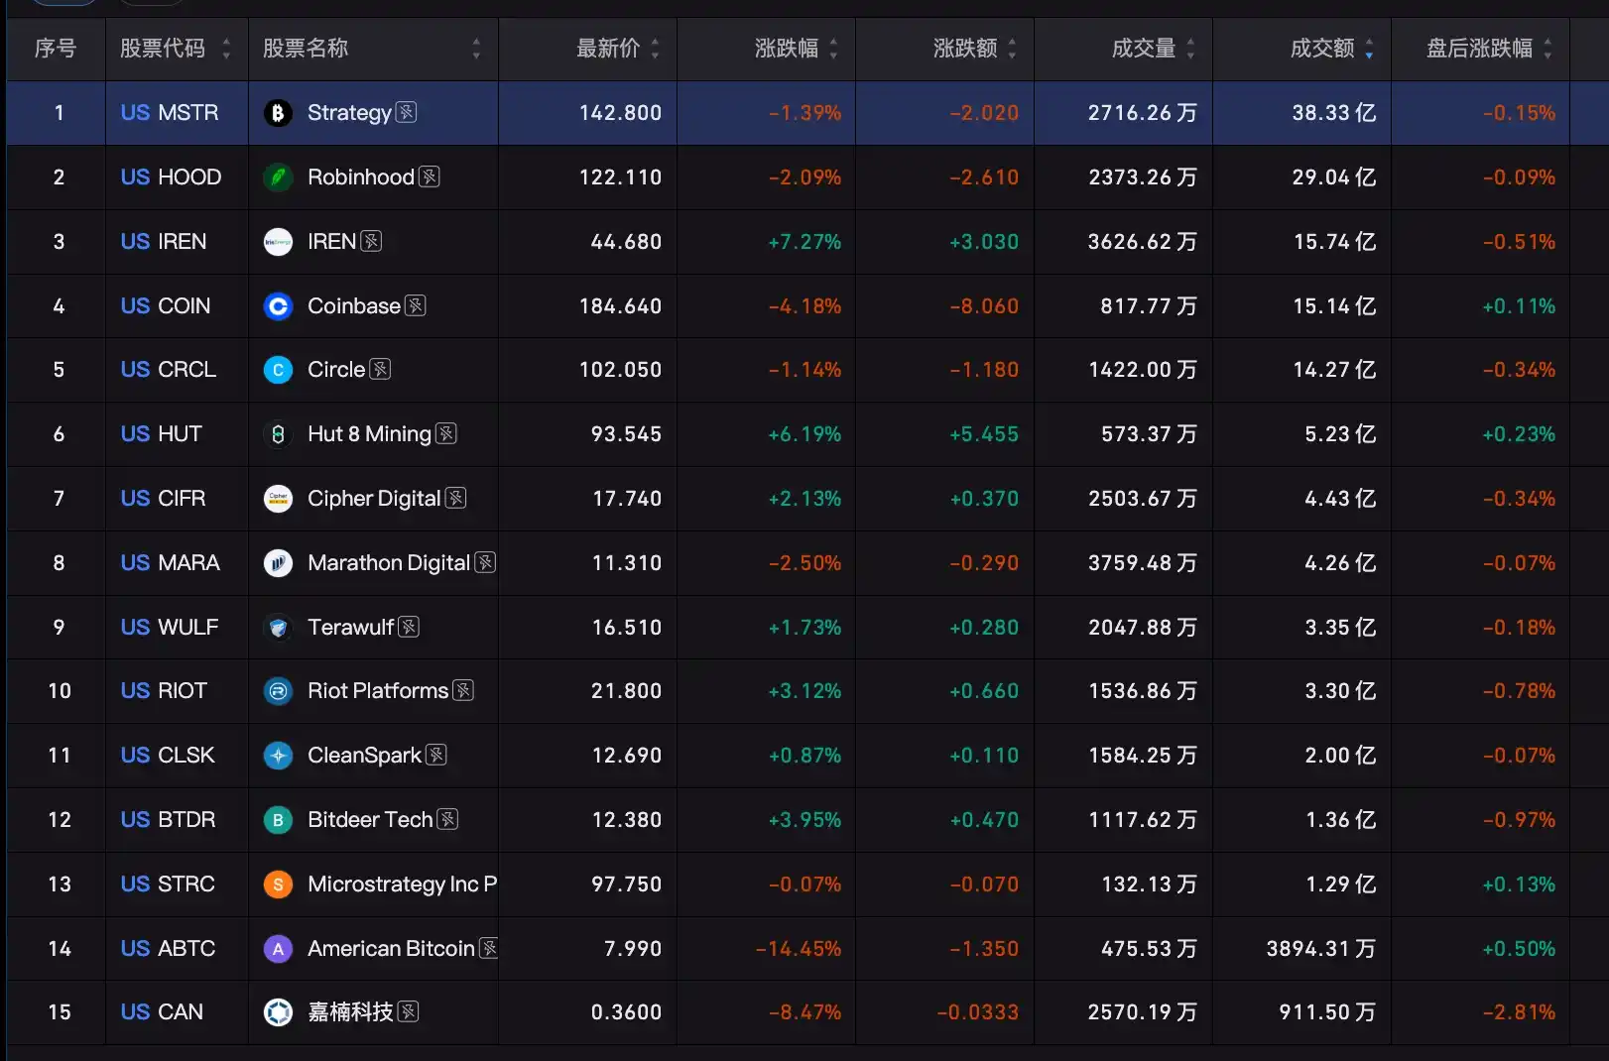The height and width of the screenshot is (1061, 1609).
Task: Click the badge icon next to Terawulf
Action: coord(409,627)
